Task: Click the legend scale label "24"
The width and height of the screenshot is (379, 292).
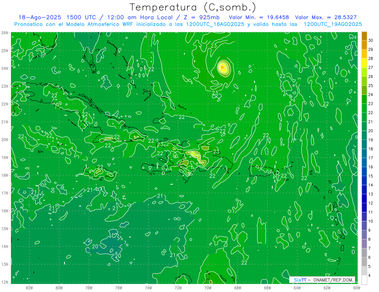Action: (370, 94)
